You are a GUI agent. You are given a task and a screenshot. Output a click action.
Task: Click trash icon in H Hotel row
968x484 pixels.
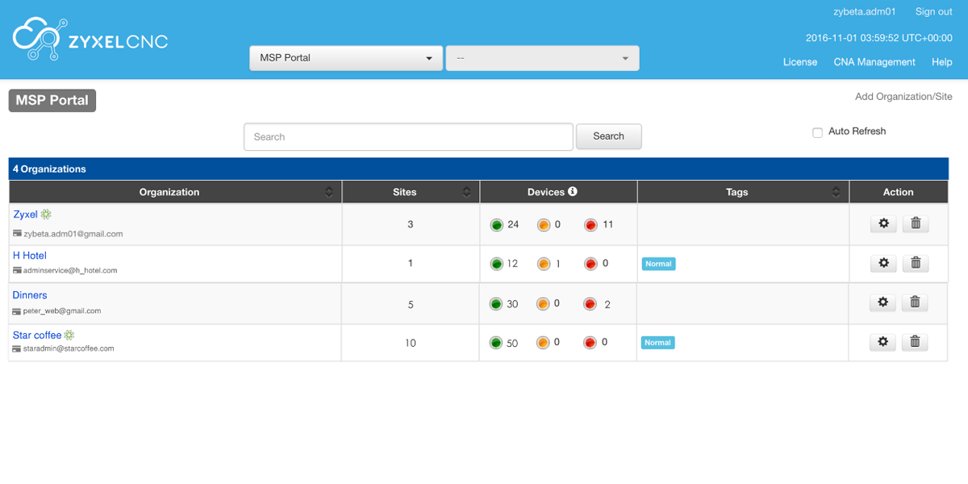[916, 262]
